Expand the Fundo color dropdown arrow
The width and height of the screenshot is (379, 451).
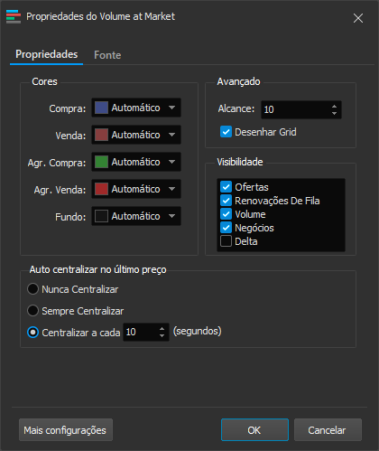pyautogui.click(x=171, y=216)
